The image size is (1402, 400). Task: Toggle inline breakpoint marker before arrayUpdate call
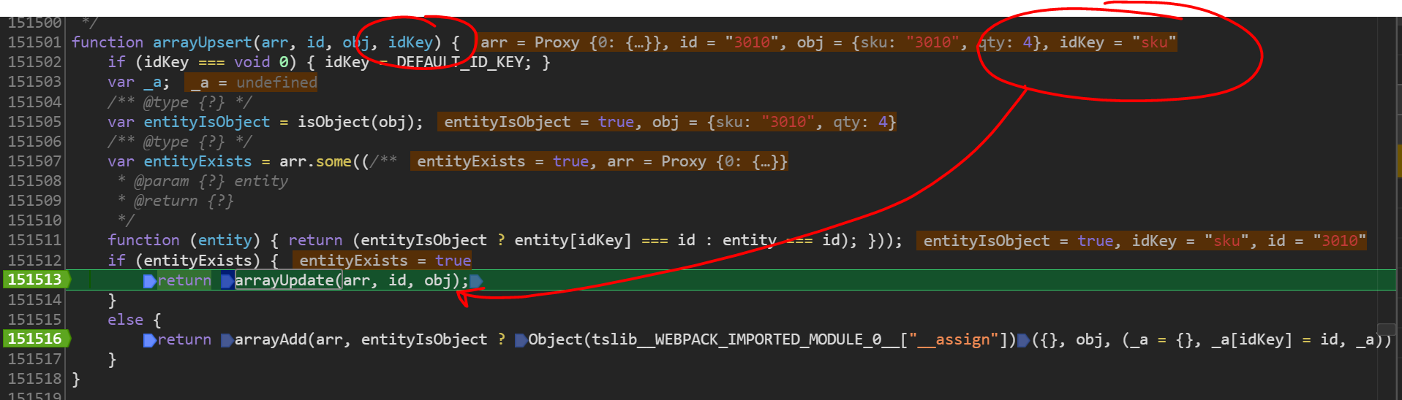coord(227,281)
